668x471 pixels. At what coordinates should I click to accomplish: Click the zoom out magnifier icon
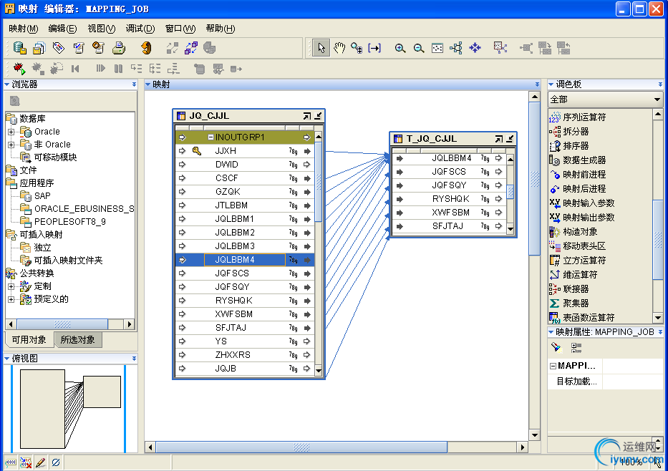point(419,48)
